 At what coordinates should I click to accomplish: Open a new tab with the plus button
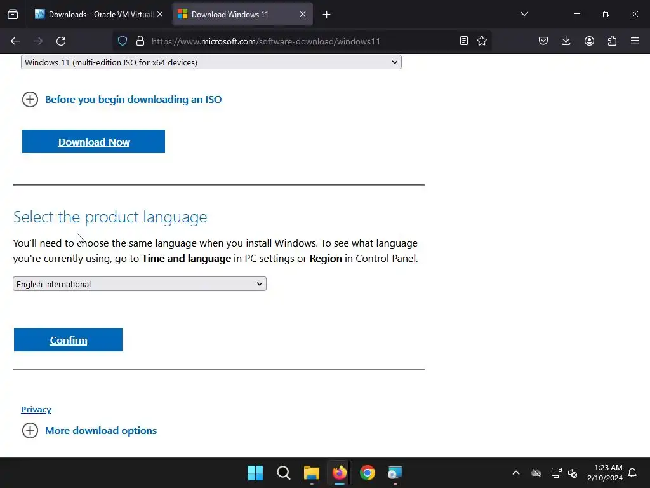[327, 15]
